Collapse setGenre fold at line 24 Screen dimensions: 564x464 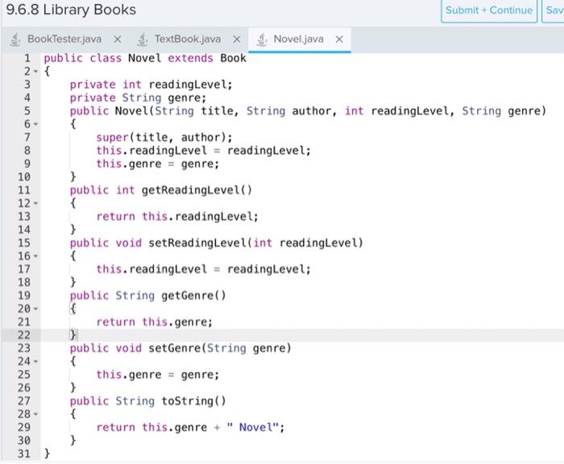35,362
